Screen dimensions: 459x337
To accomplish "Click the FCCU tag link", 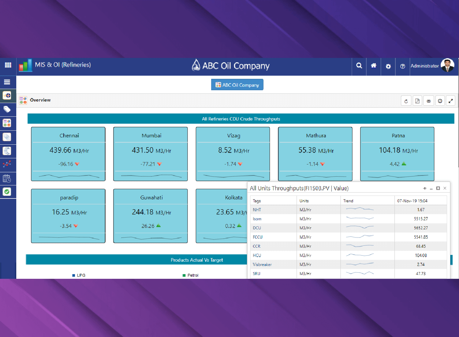I will [258, 237].
